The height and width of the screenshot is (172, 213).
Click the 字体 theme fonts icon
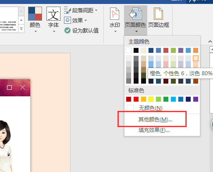pyautogui.click(x=53, y=14)
